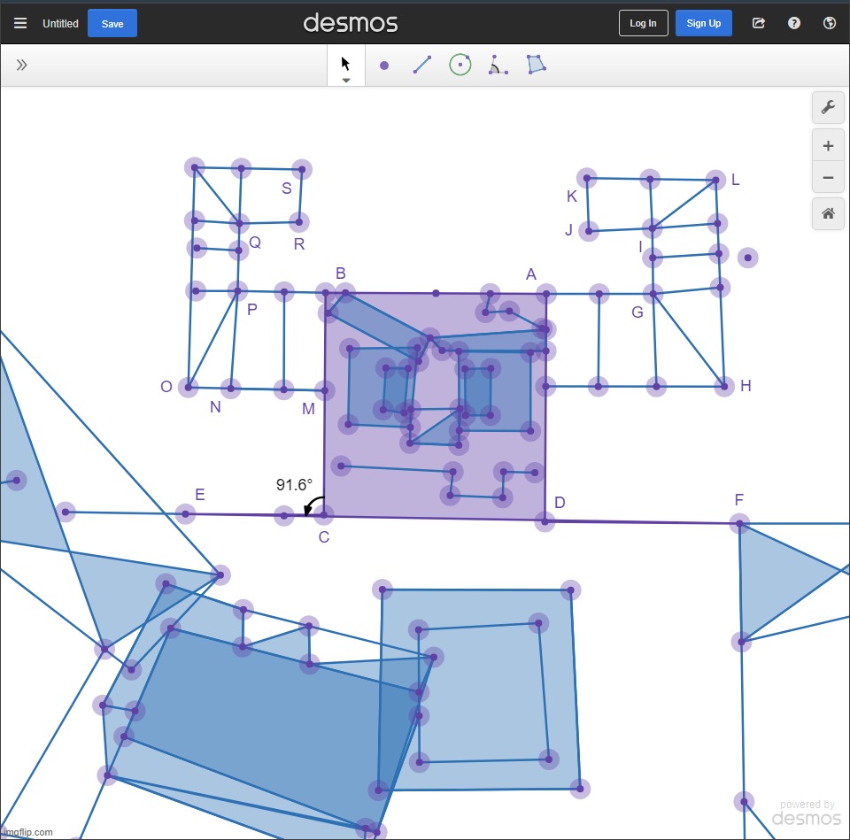Select the Circle tool
The height and width of the screenshot is (840, 850).
pos(460,65)
